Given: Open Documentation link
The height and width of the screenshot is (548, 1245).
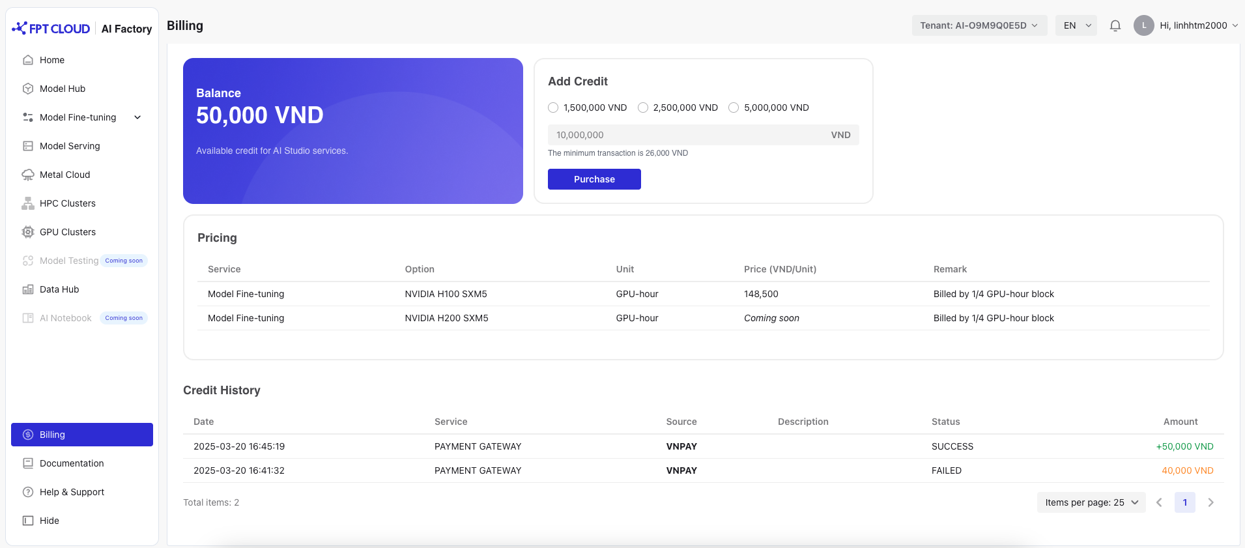Looking at the screenshot, I should 82,463.
